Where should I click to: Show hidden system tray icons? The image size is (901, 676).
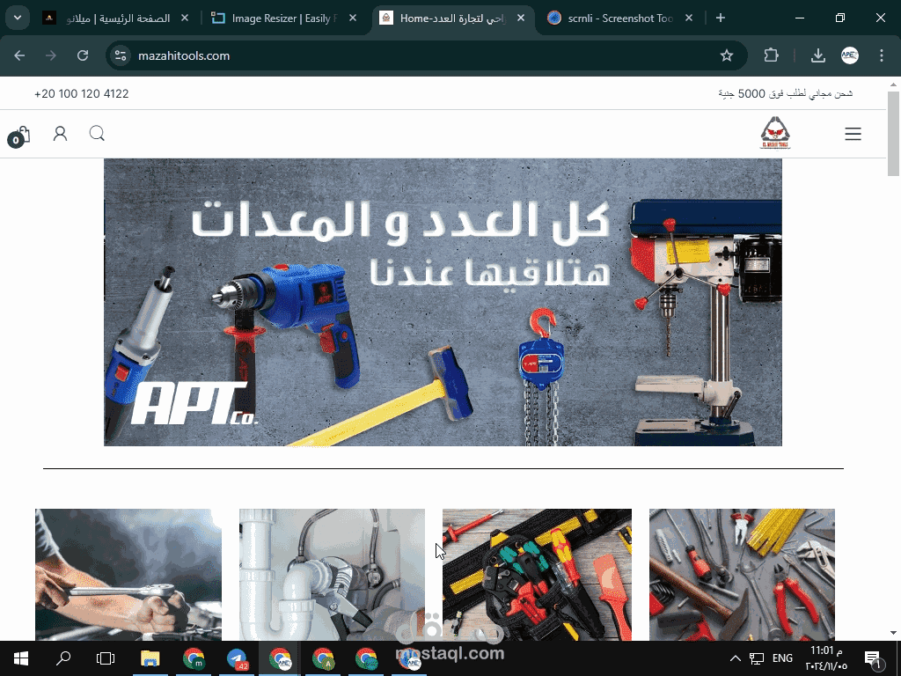[735, 658]
